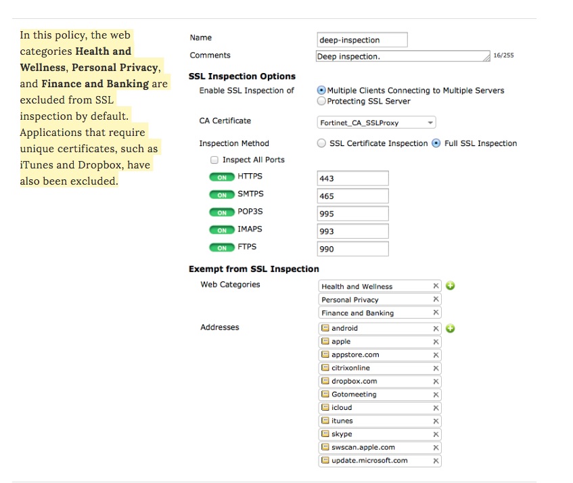The image size is (573, 483).
Task: Remove dropbox.com address with its X
Action: tap(436, 381)
